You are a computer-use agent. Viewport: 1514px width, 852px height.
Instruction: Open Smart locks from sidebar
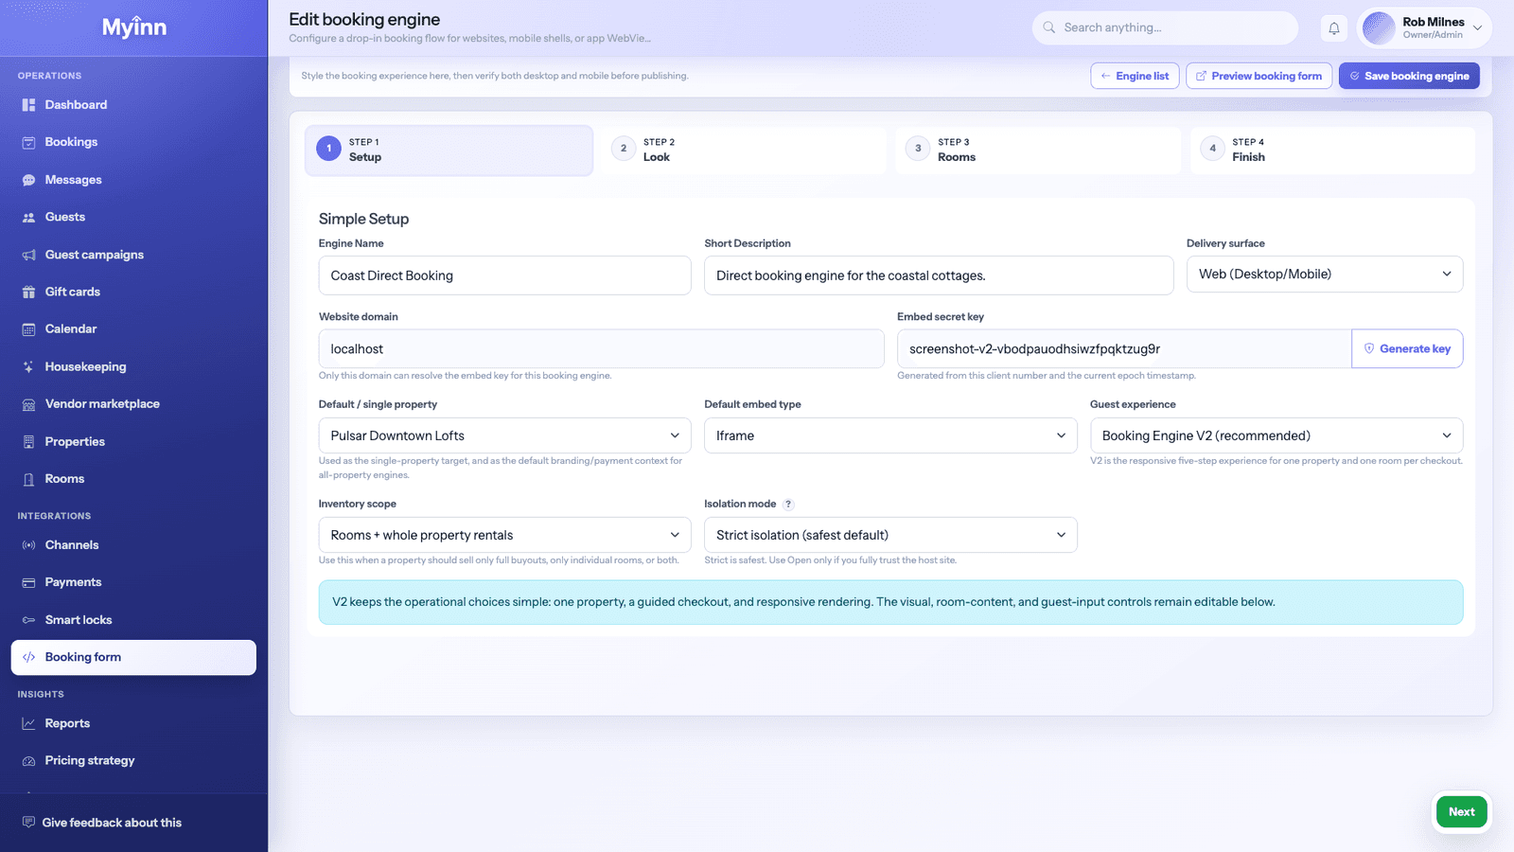point(133,620)
